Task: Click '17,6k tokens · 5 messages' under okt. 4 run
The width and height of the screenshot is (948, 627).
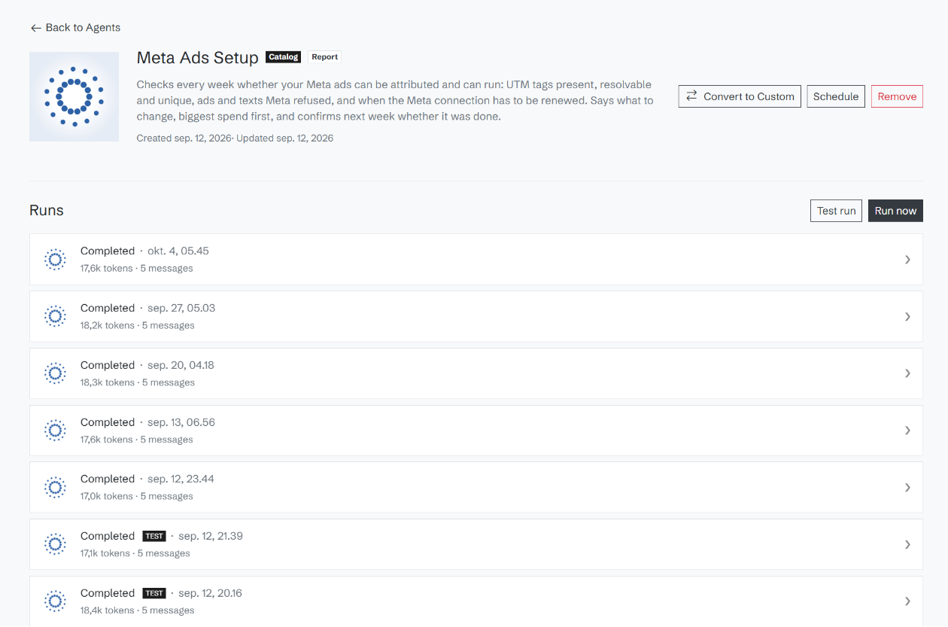Action: pyautogui.click(x=137, y=269)
